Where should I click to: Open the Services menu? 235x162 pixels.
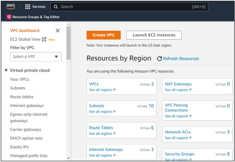(35, 6)
